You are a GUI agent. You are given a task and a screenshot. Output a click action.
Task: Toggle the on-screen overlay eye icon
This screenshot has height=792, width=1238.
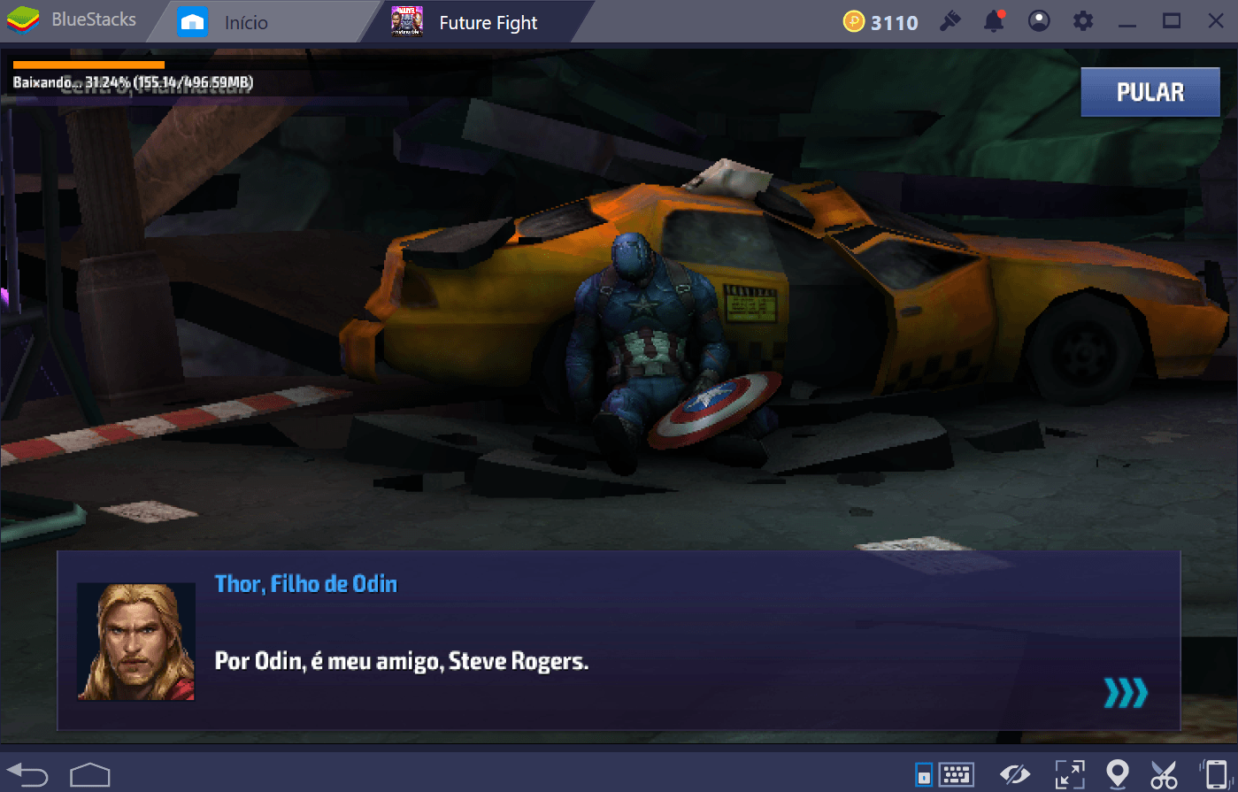point(1015,774)
